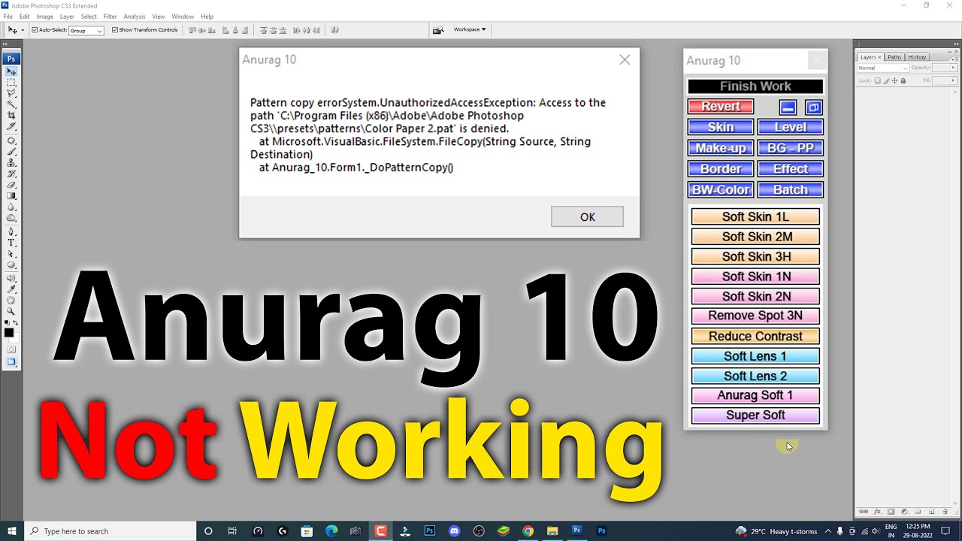
Task: Open Microsoft Edge from the taskbar
Action: (331, 531)
